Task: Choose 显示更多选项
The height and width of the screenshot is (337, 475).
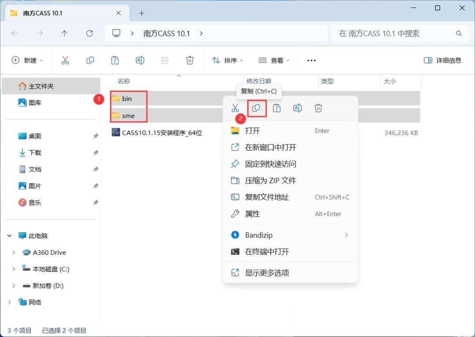Action: tap(290, 273)
